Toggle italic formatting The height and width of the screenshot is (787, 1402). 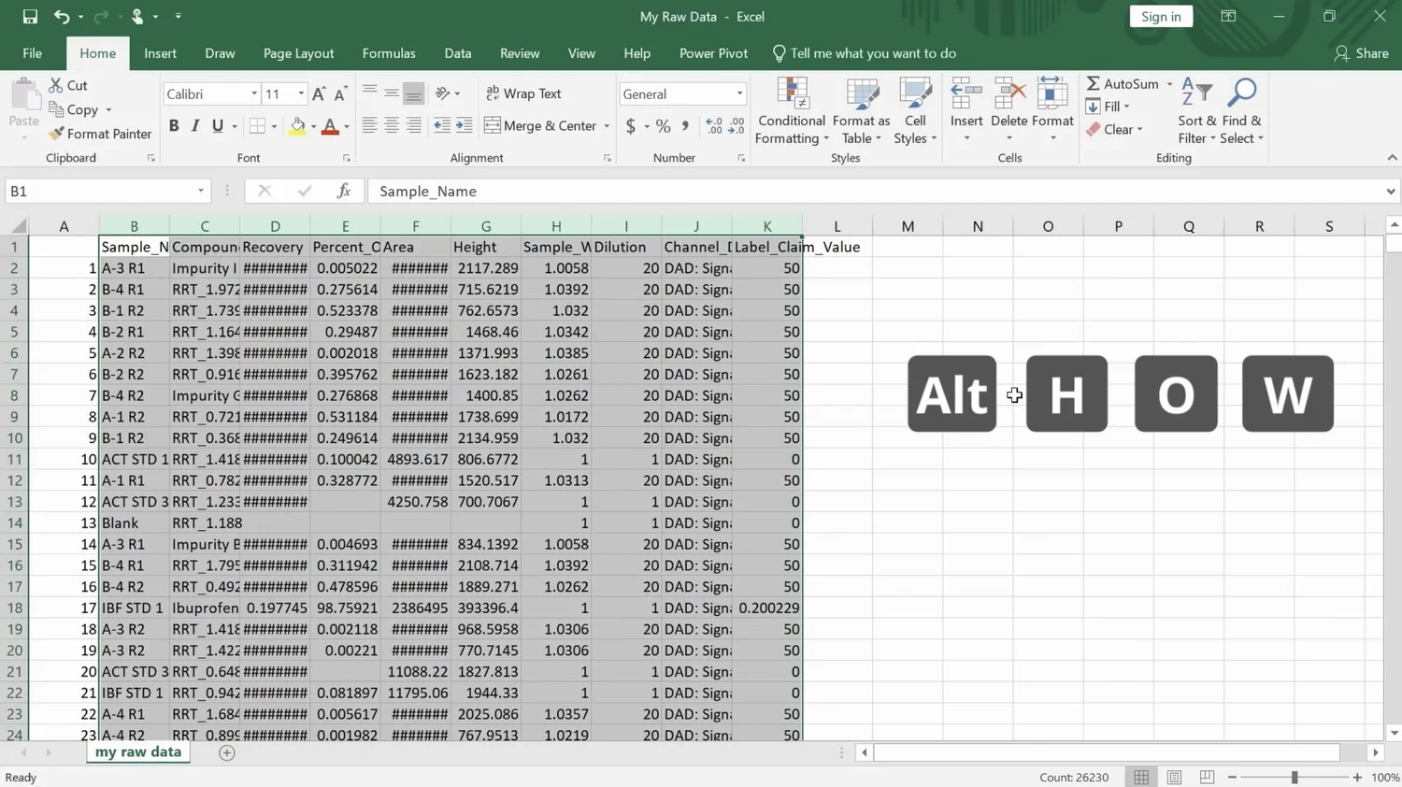193,124
